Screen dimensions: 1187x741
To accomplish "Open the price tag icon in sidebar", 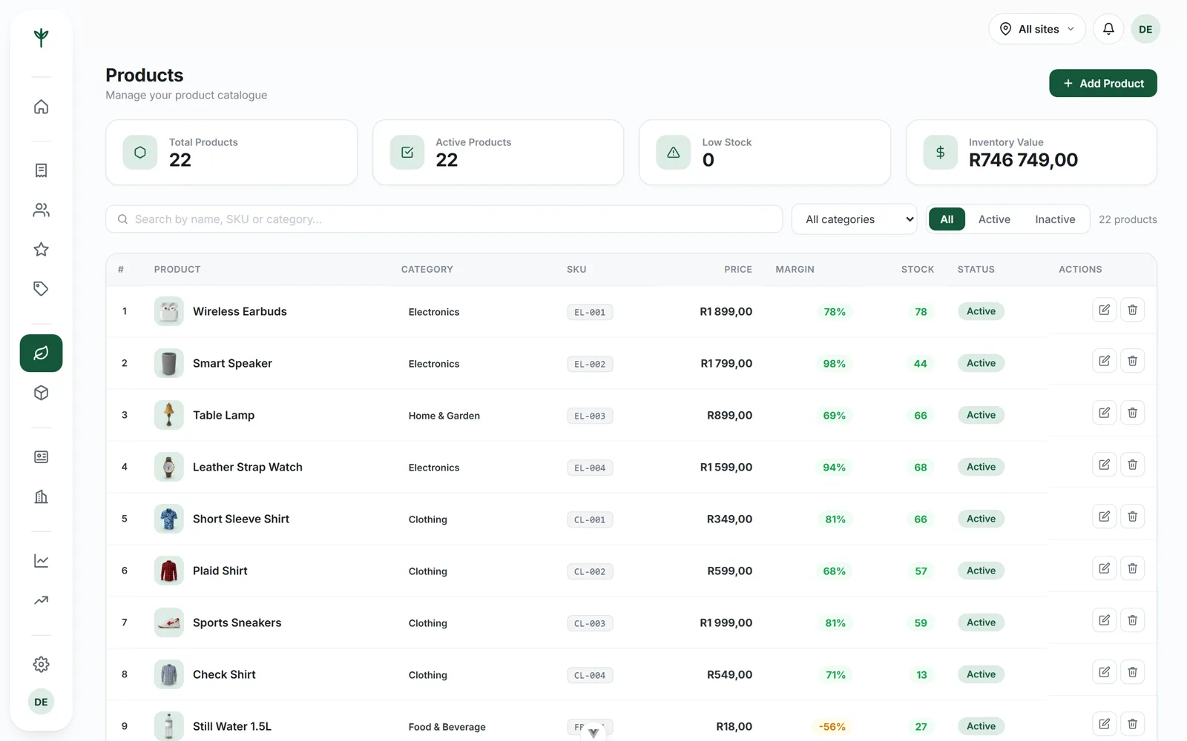I will [x=41, y=289].
